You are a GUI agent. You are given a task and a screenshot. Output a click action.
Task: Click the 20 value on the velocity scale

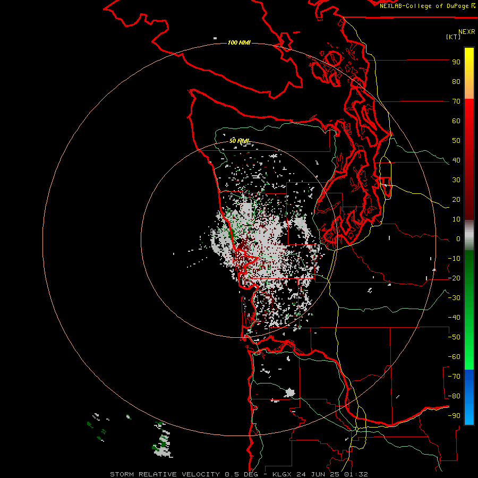(456, 200)
